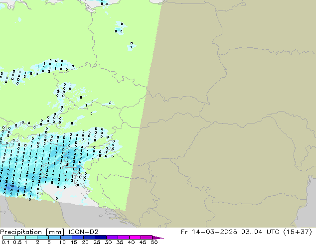Select the 30–35 mm violet legend box

point(112,238)
